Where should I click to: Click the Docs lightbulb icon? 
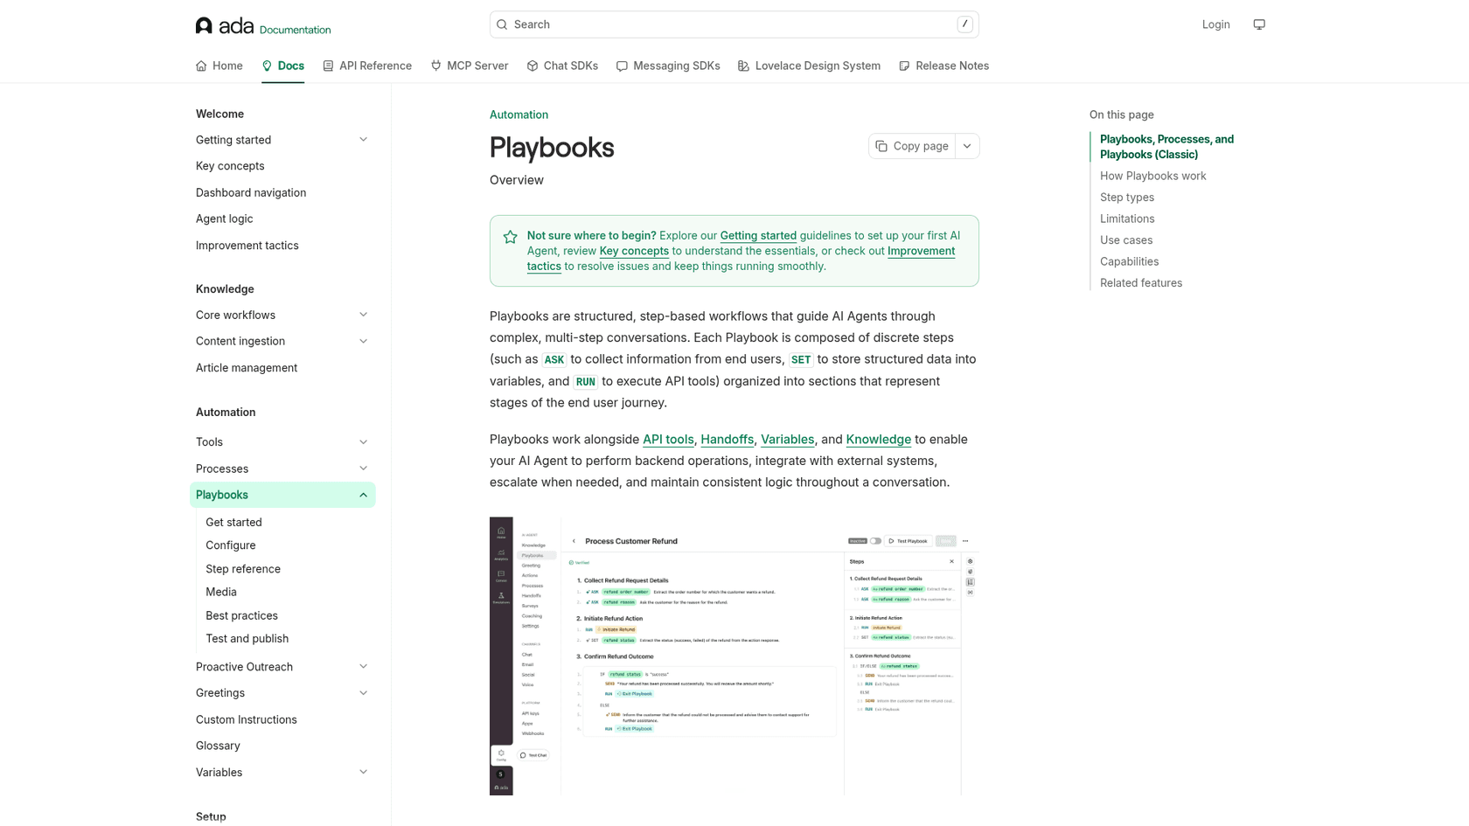point(267,66)
